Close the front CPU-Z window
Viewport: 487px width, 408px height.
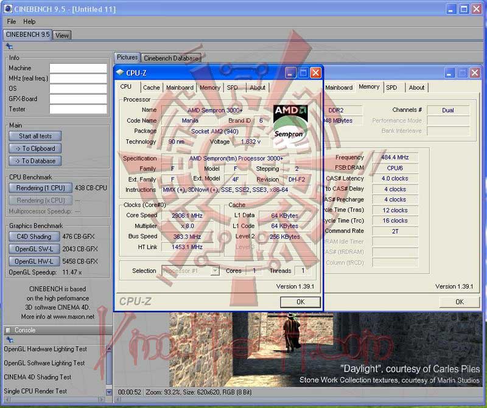coord(315,73)
